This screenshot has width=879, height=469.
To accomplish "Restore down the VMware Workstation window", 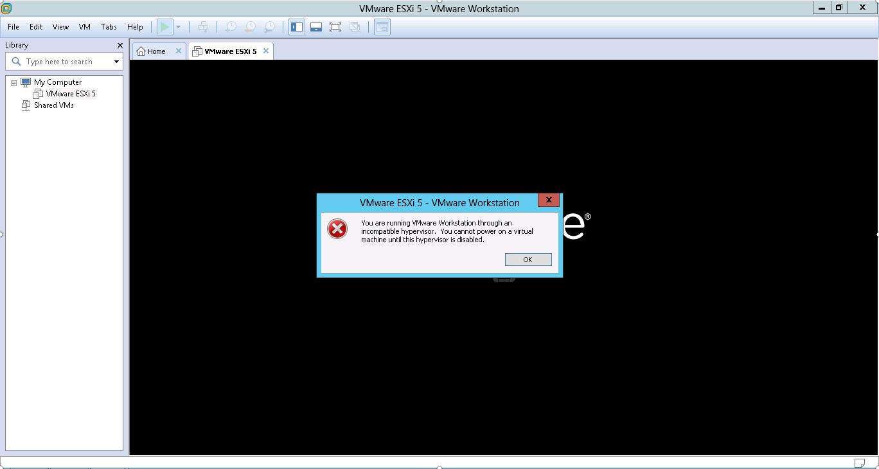I will coord(839,8).
